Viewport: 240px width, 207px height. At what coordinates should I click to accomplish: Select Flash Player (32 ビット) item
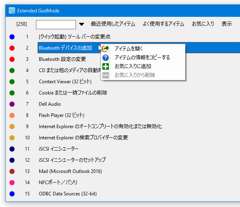click(x=62, y=115)
